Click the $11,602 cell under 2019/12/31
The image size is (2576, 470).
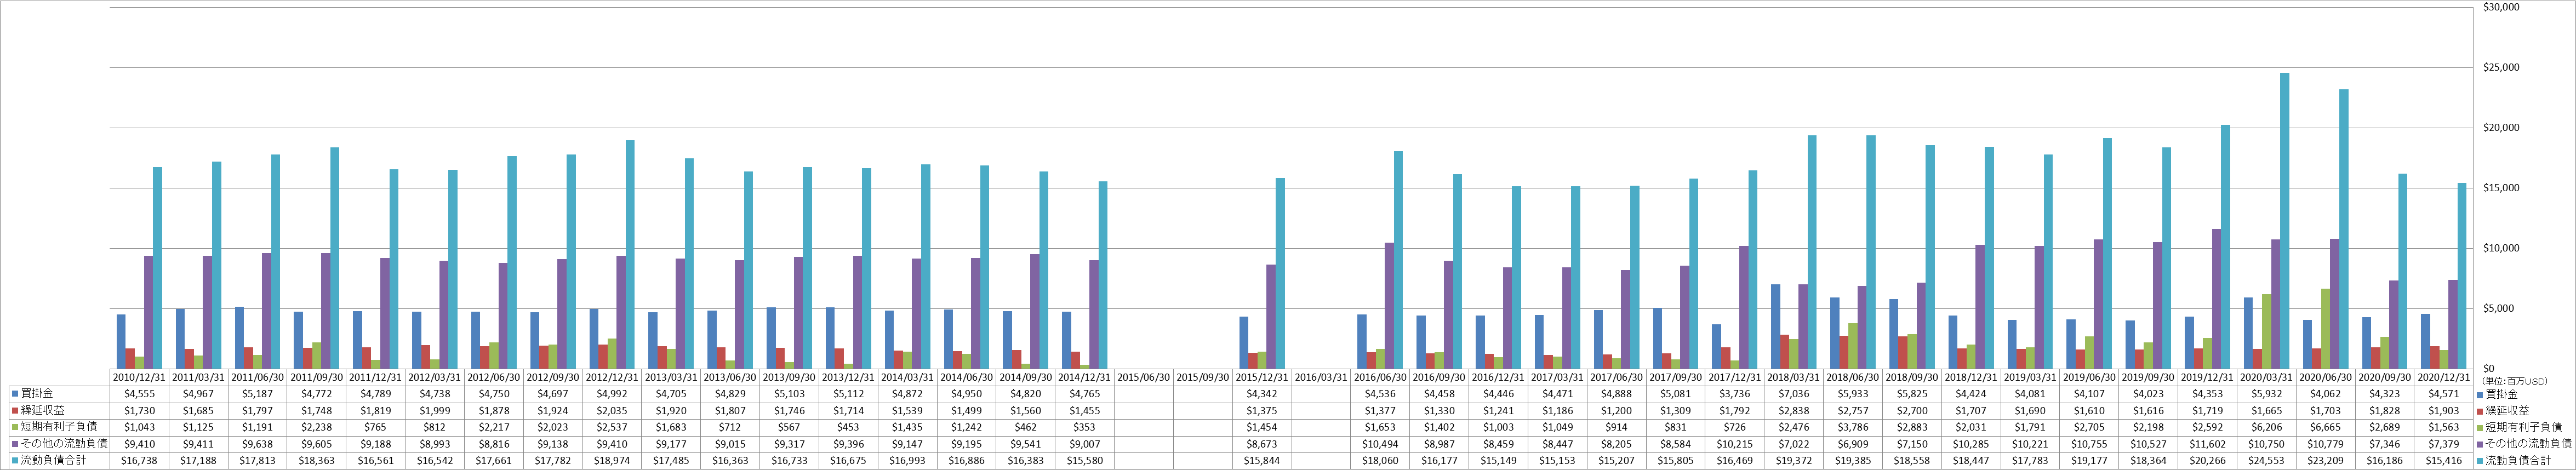[x=2207, y=444]
